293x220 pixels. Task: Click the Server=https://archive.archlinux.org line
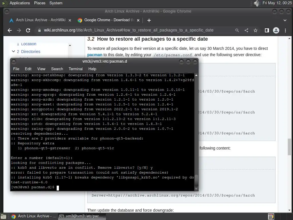[173, 195]
